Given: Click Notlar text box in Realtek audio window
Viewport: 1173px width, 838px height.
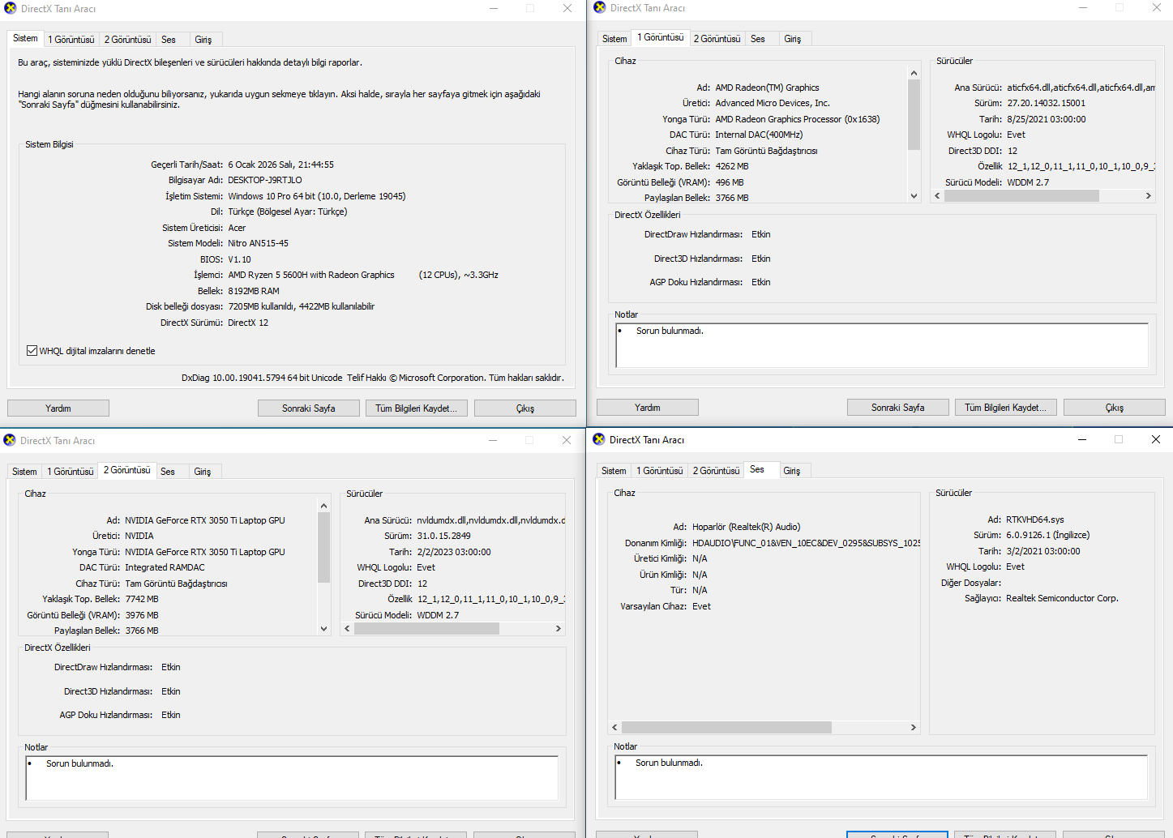Looking at the screenshot, I should click(x=881, y=777).
